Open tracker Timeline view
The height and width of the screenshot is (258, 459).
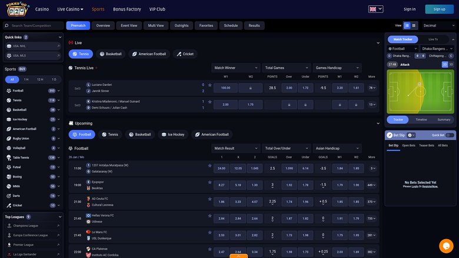pos(421,120)
